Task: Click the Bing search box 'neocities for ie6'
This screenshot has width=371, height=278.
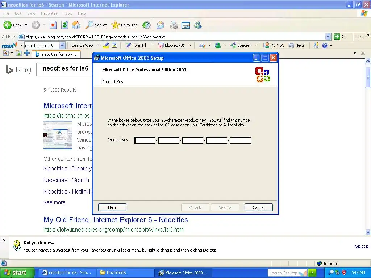Action: pyautogui.click(x=64, y=69)
